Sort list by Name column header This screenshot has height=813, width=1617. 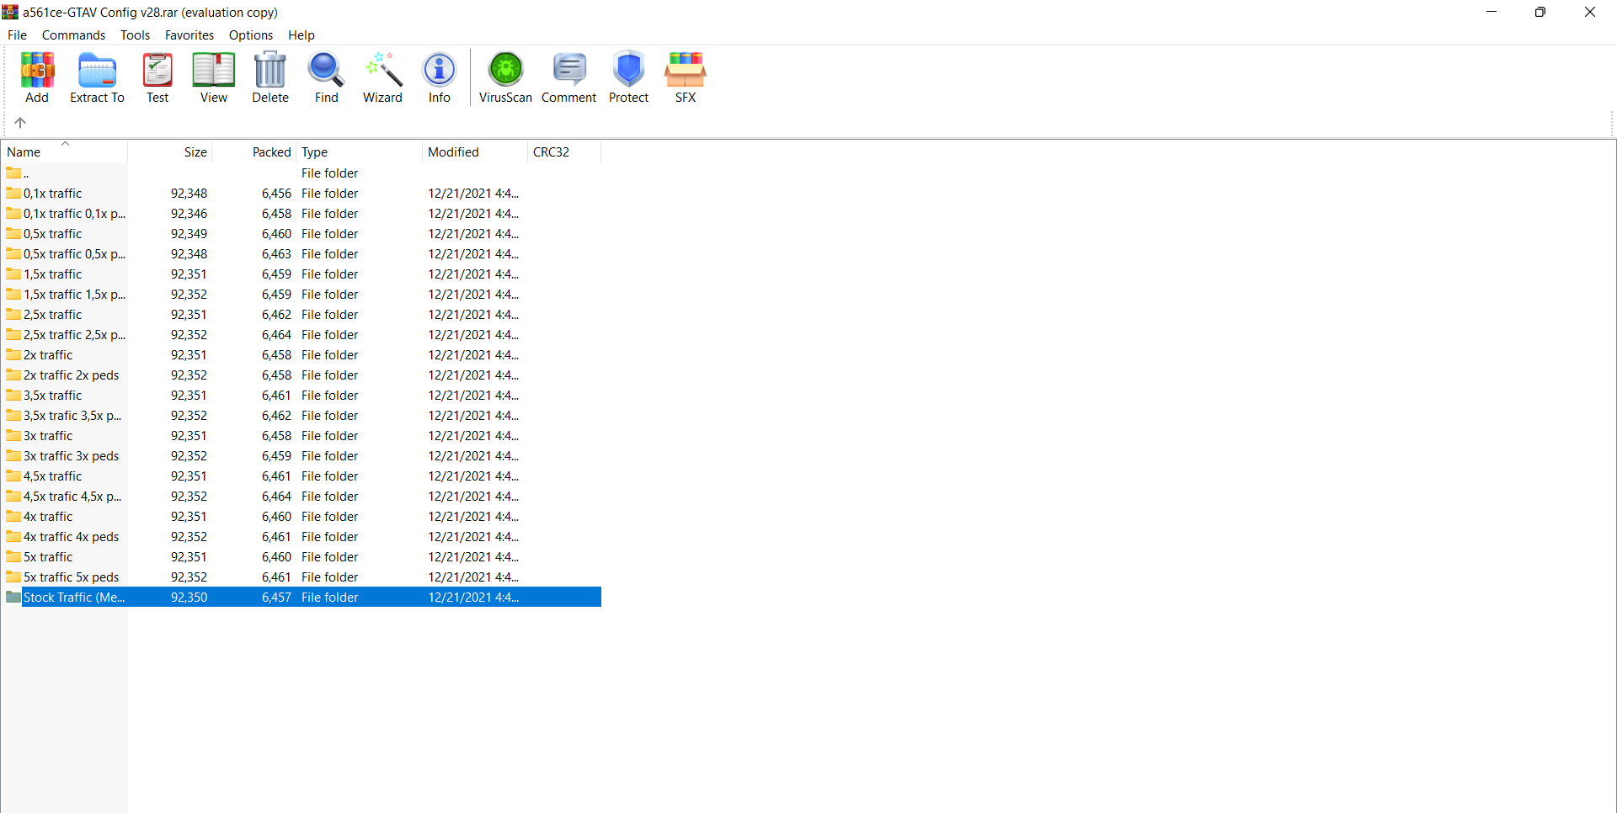(65, 152)
